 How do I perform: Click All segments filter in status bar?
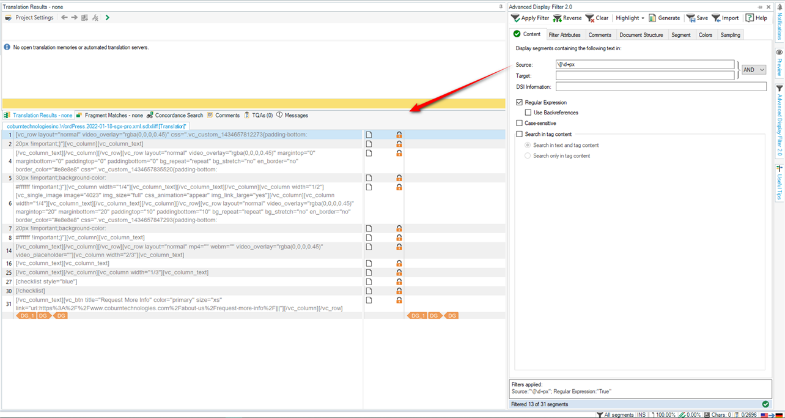[615, 414]
